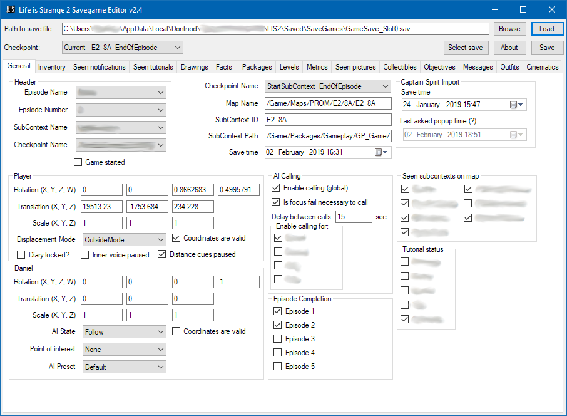Open AI Preset dropdown
Image resolution: width=567 pixels, height=416 pixels.
tap(125, 367)
